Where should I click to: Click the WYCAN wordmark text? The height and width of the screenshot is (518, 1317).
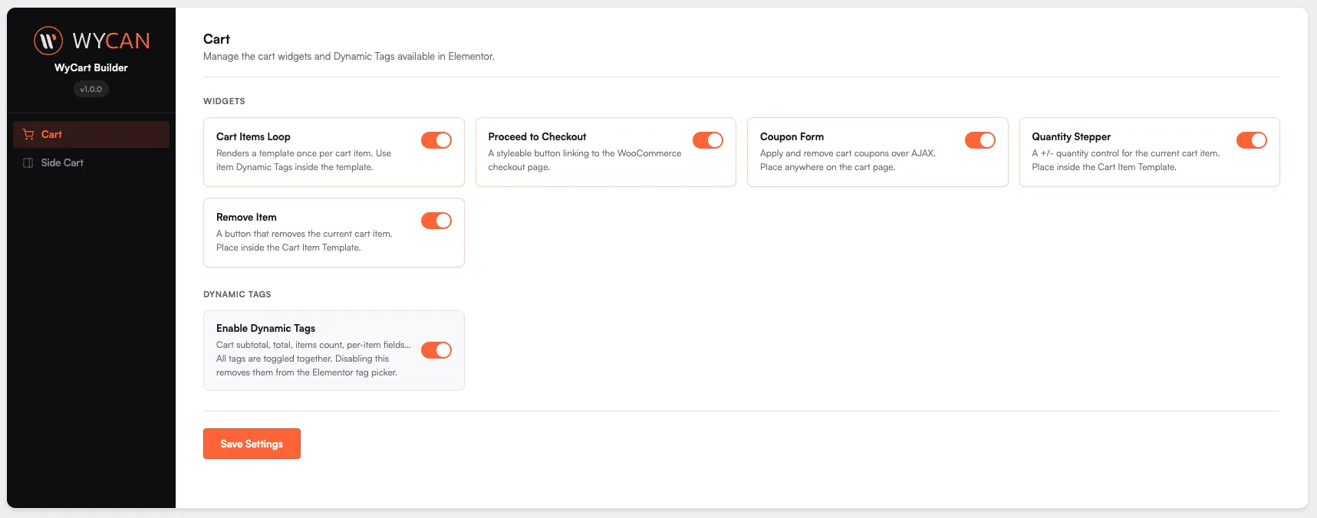(111, 41)
